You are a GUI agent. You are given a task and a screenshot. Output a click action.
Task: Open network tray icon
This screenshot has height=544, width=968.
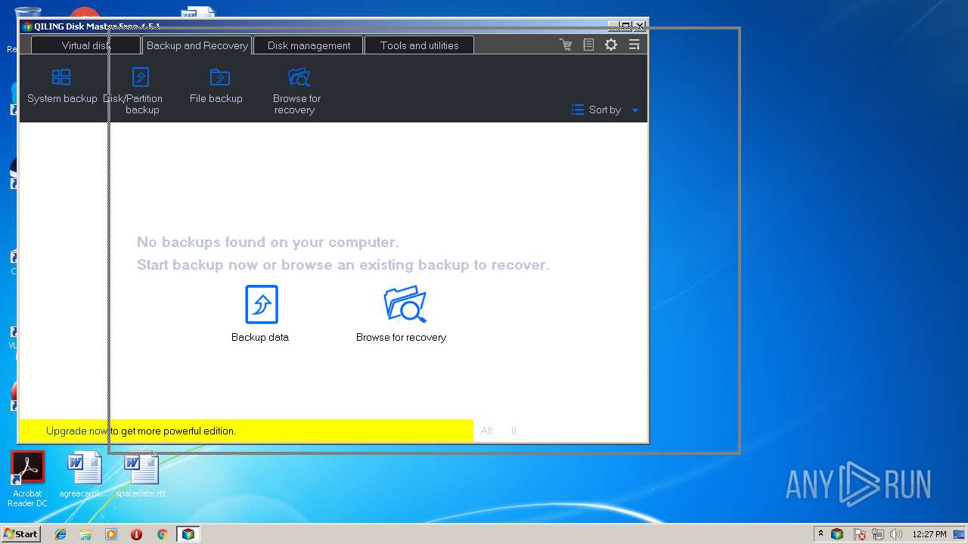[x=878, y=534]
